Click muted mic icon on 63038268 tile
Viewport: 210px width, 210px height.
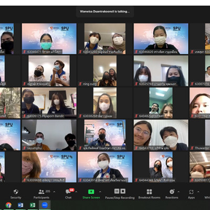pos(80,116)
